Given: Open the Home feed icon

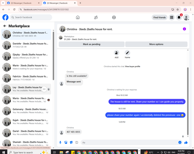Looking at the screenshot, I should [x=78, y=17].
